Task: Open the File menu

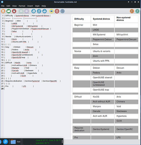Action: click(3, 6)
